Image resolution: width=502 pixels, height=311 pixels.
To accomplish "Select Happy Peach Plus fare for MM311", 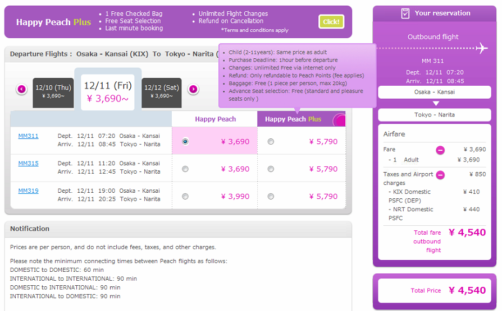I will [x=271, y=142].
